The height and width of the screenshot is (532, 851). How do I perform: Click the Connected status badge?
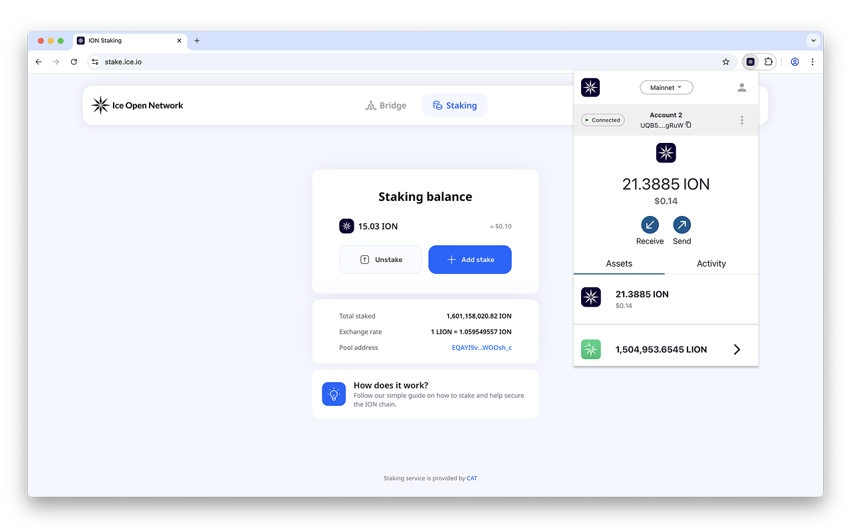pos(602,120)
